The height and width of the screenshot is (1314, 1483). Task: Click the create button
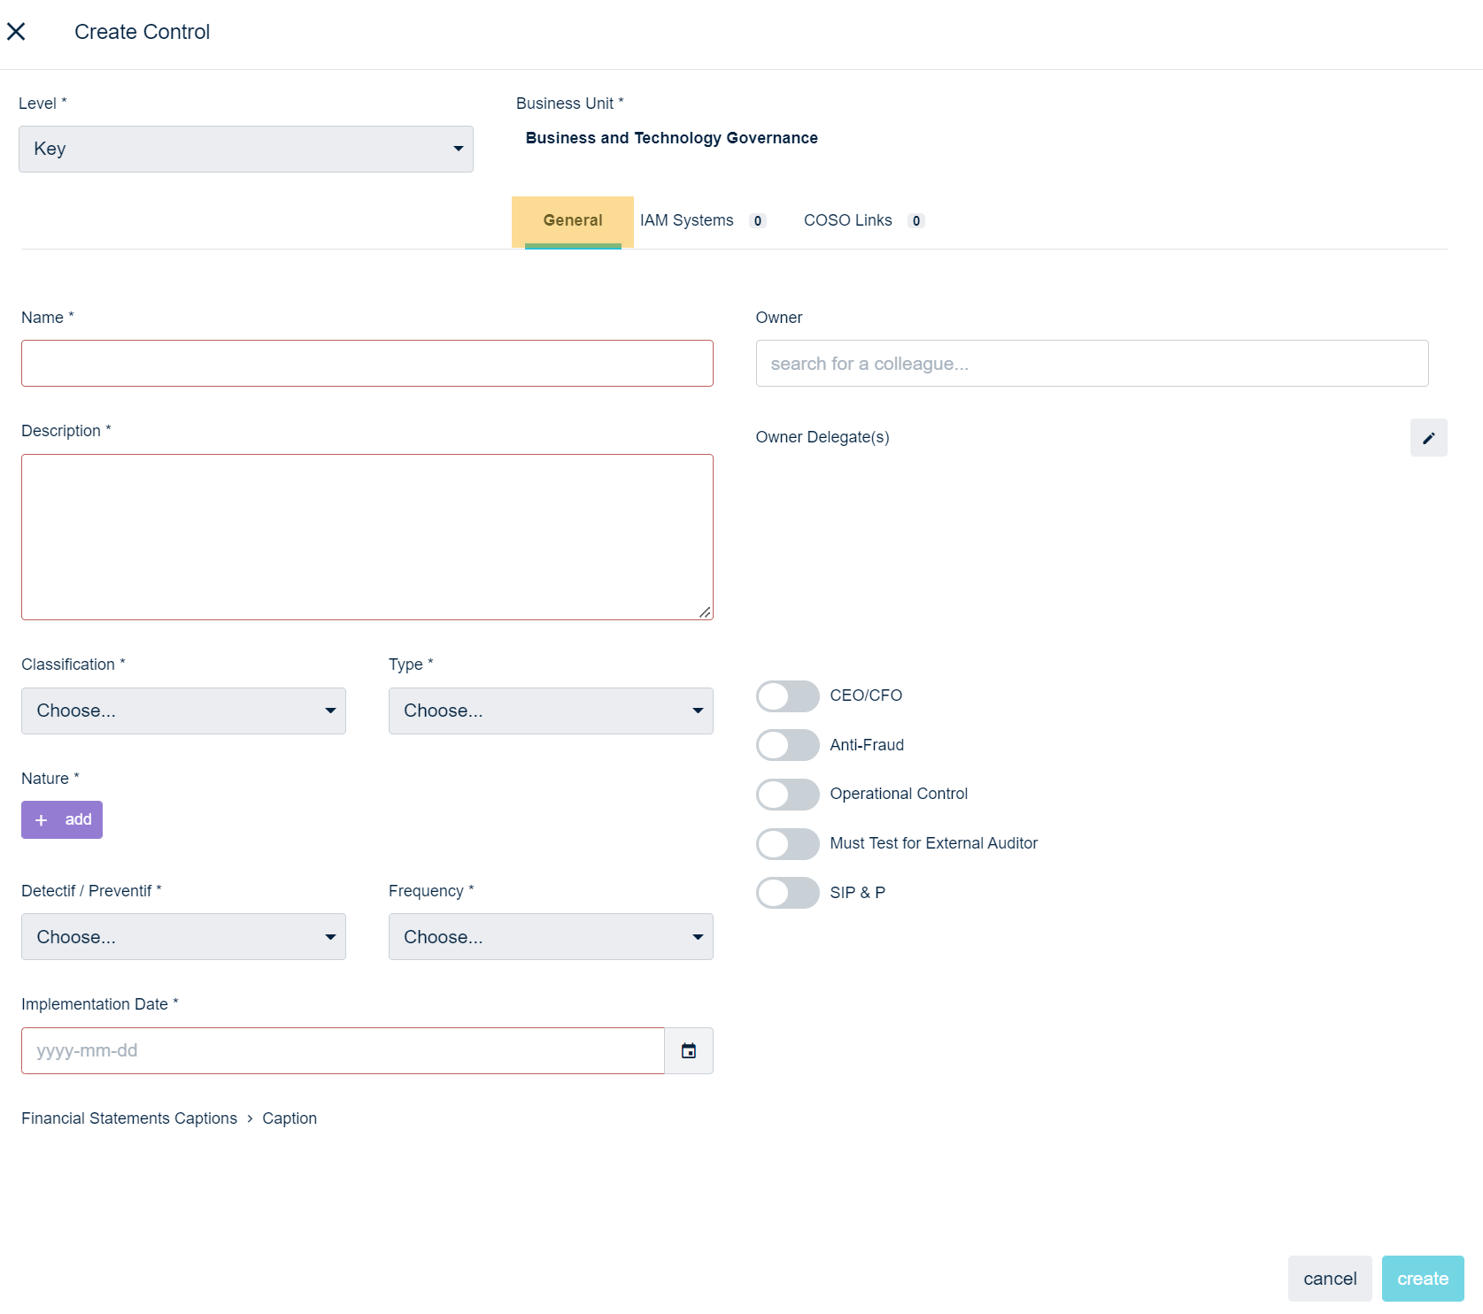[x=1422, y=1279]
